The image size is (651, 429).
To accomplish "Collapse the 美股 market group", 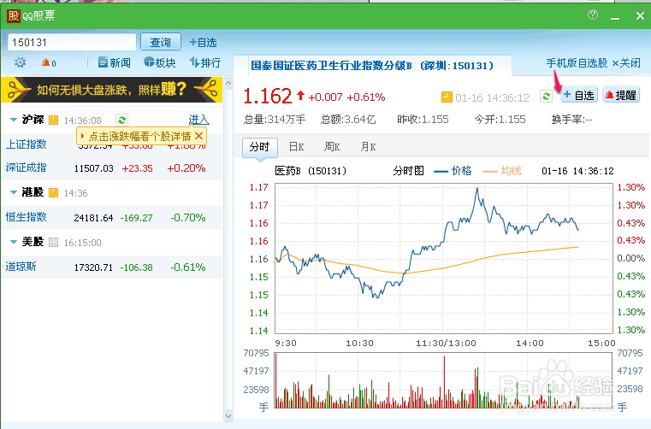I will (14, 242).
